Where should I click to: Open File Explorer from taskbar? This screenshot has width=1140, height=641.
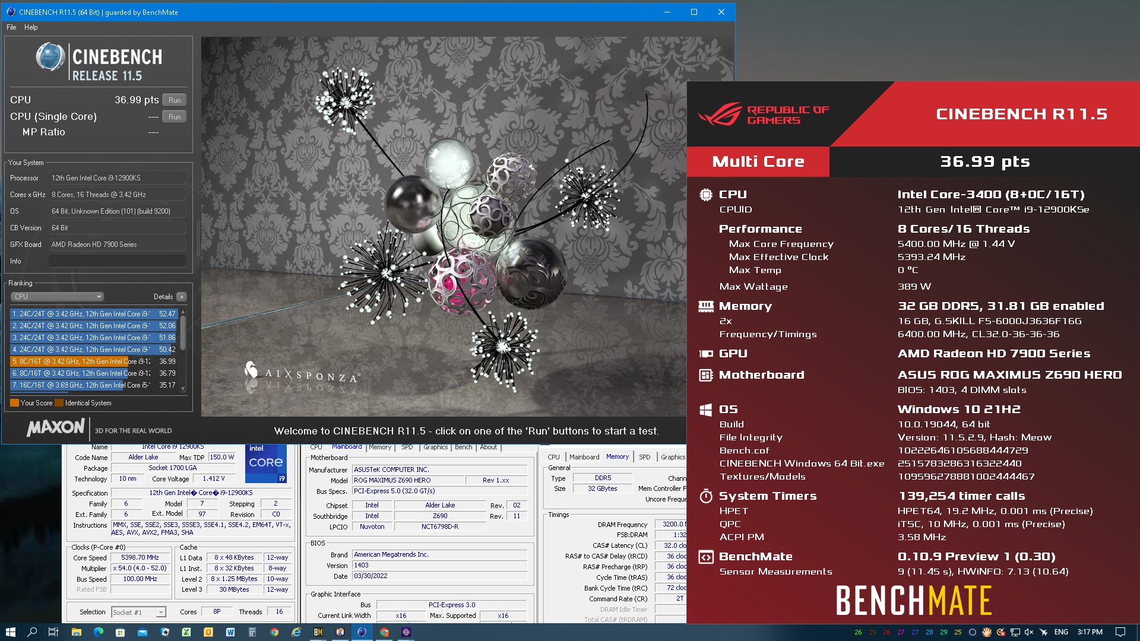coord(76,632)
